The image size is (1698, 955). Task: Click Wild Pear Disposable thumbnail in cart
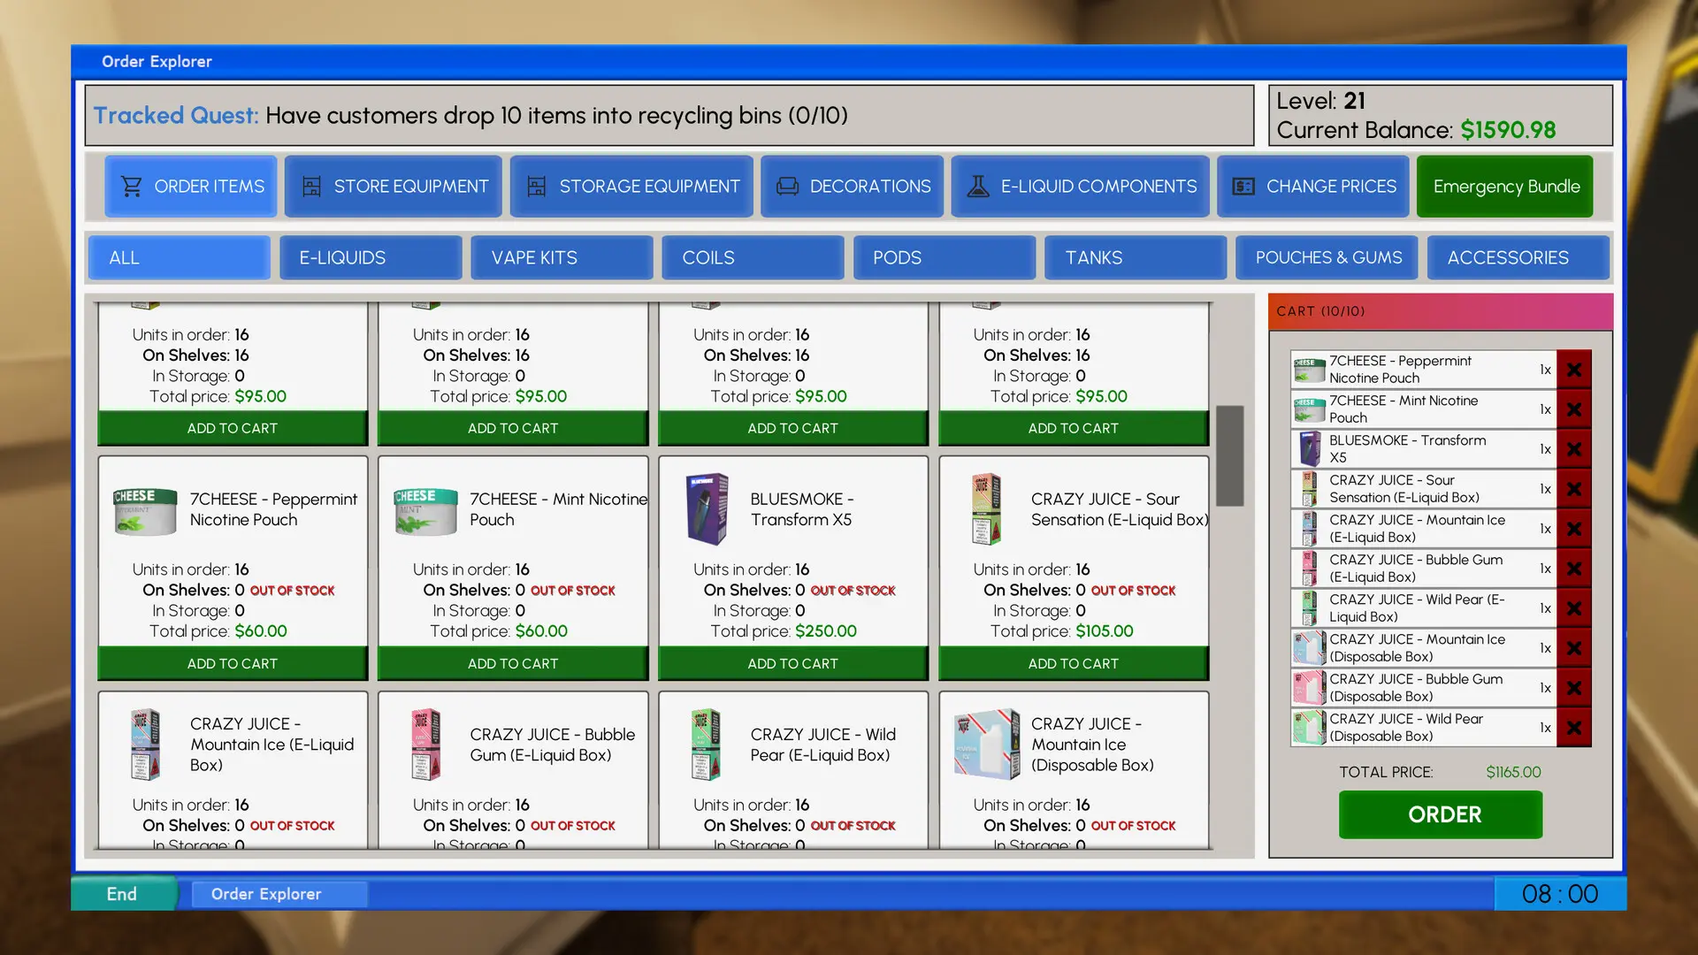[1309, 728]
